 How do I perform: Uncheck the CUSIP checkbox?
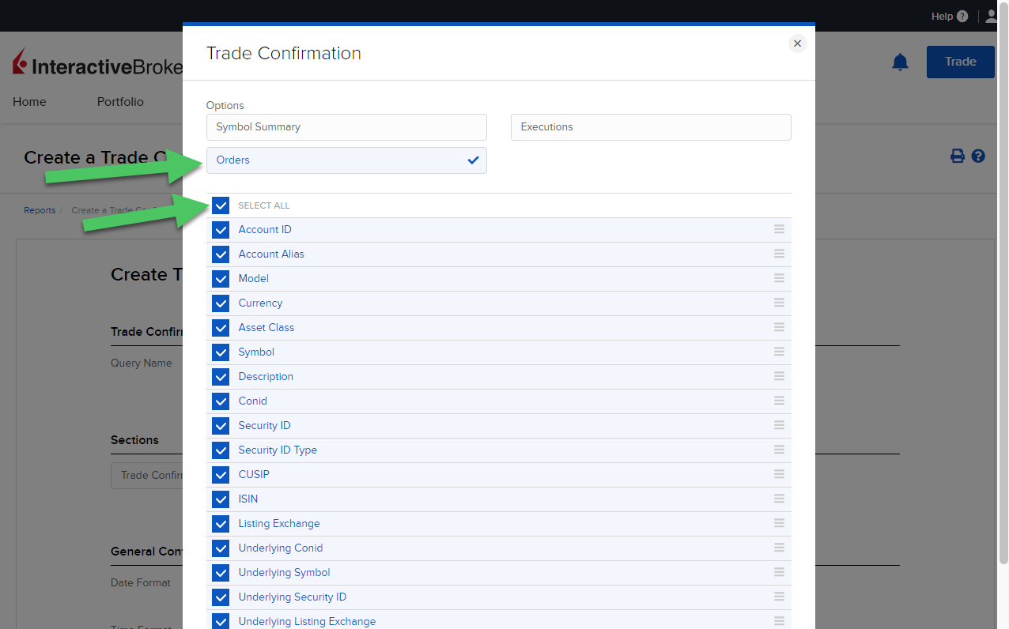pos(221,475)
